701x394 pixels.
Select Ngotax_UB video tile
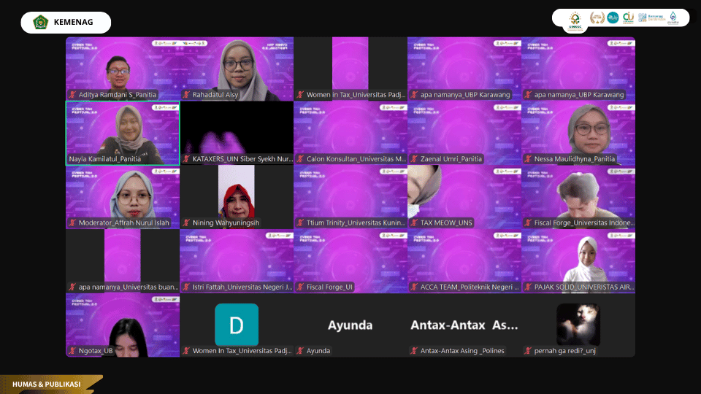[x=123, y=325]
